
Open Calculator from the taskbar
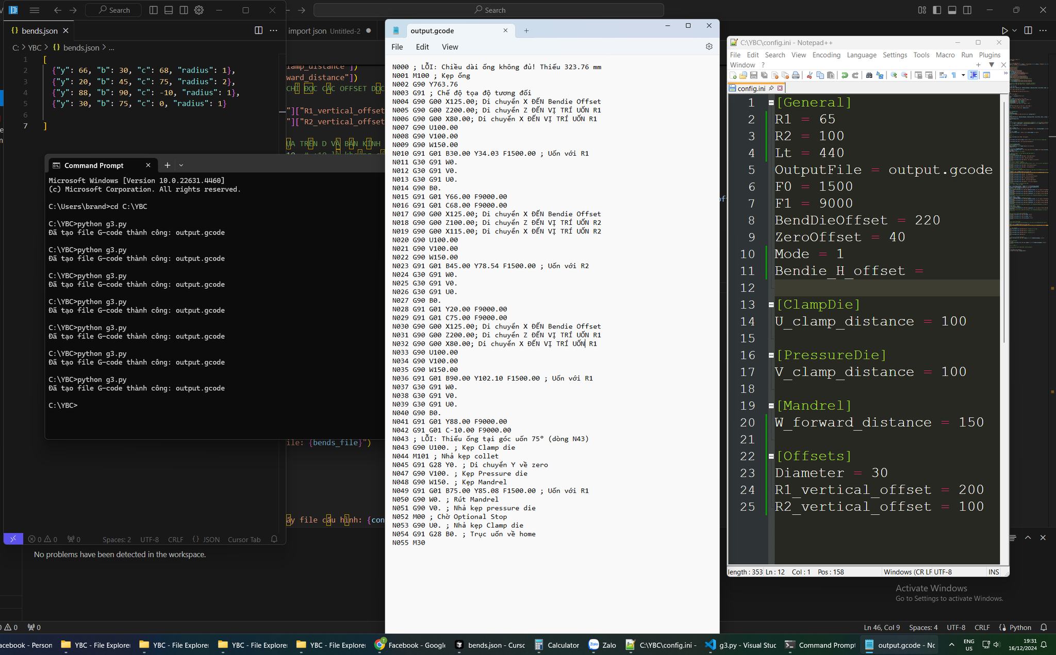coord(556,645)
